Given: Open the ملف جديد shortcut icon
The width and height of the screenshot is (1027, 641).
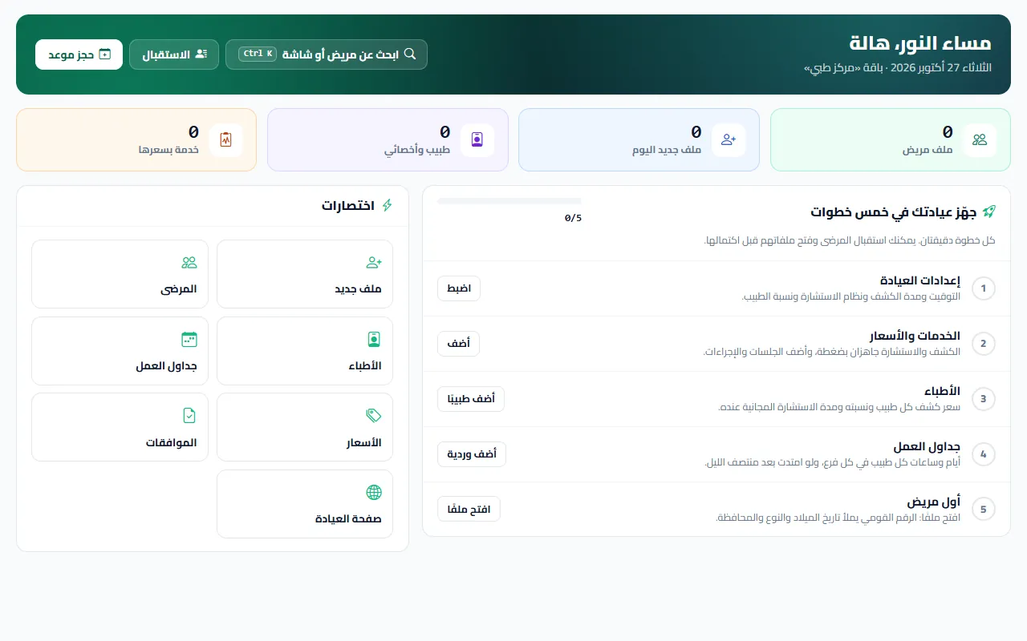Looking at the screenshot, I should coord(374,262).
